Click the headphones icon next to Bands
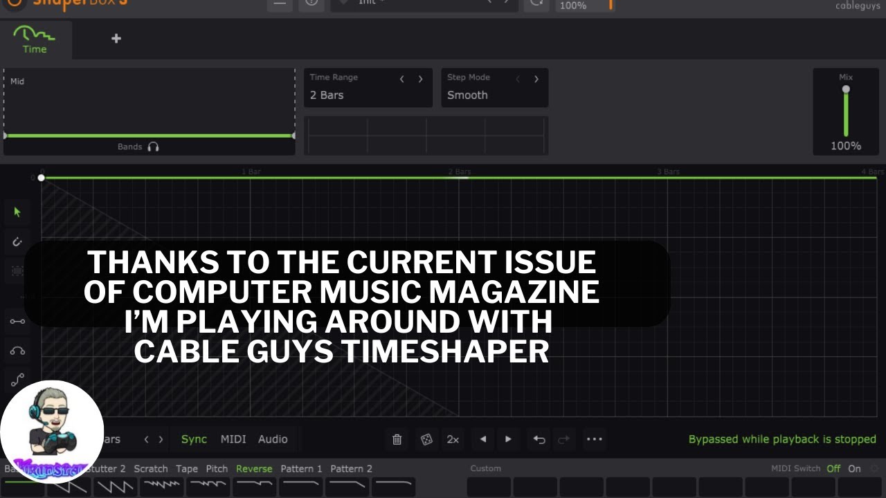 point(154,147)
